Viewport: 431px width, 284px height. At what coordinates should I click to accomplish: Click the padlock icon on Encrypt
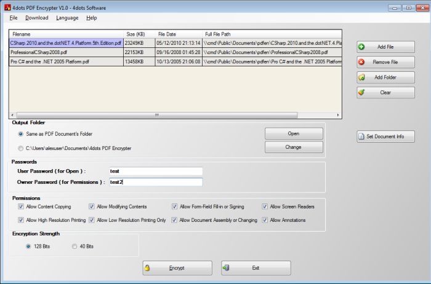click(x=147, y=268)
